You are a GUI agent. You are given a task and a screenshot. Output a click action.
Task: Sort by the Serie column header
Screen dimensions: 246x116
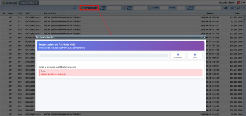point(10,14)
